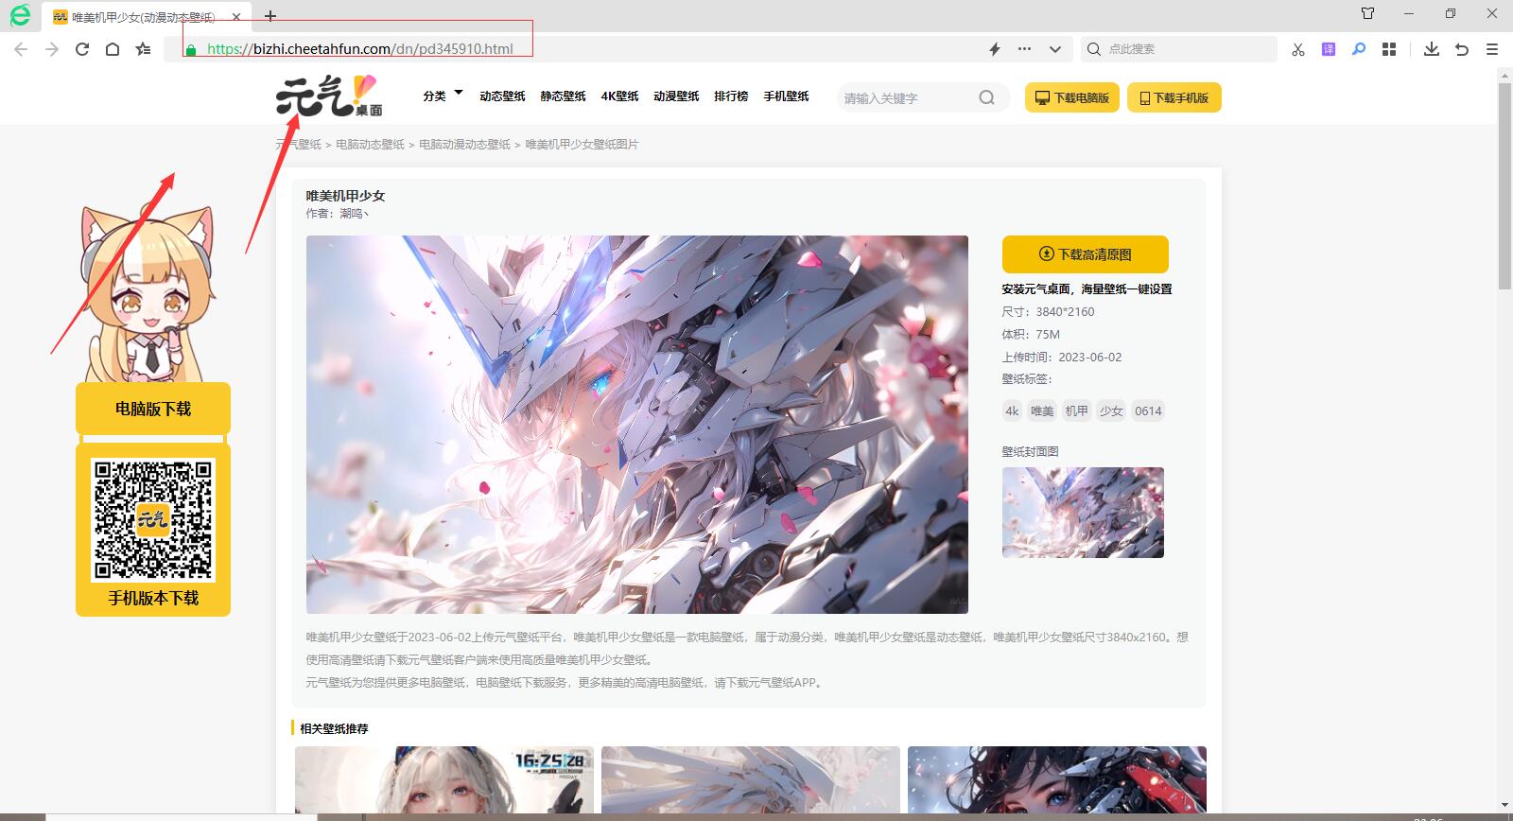The width and height of the screenshot is (1513, 821).
Task: Click the scissors screenshot tool icon
Action: [1298, 49]
